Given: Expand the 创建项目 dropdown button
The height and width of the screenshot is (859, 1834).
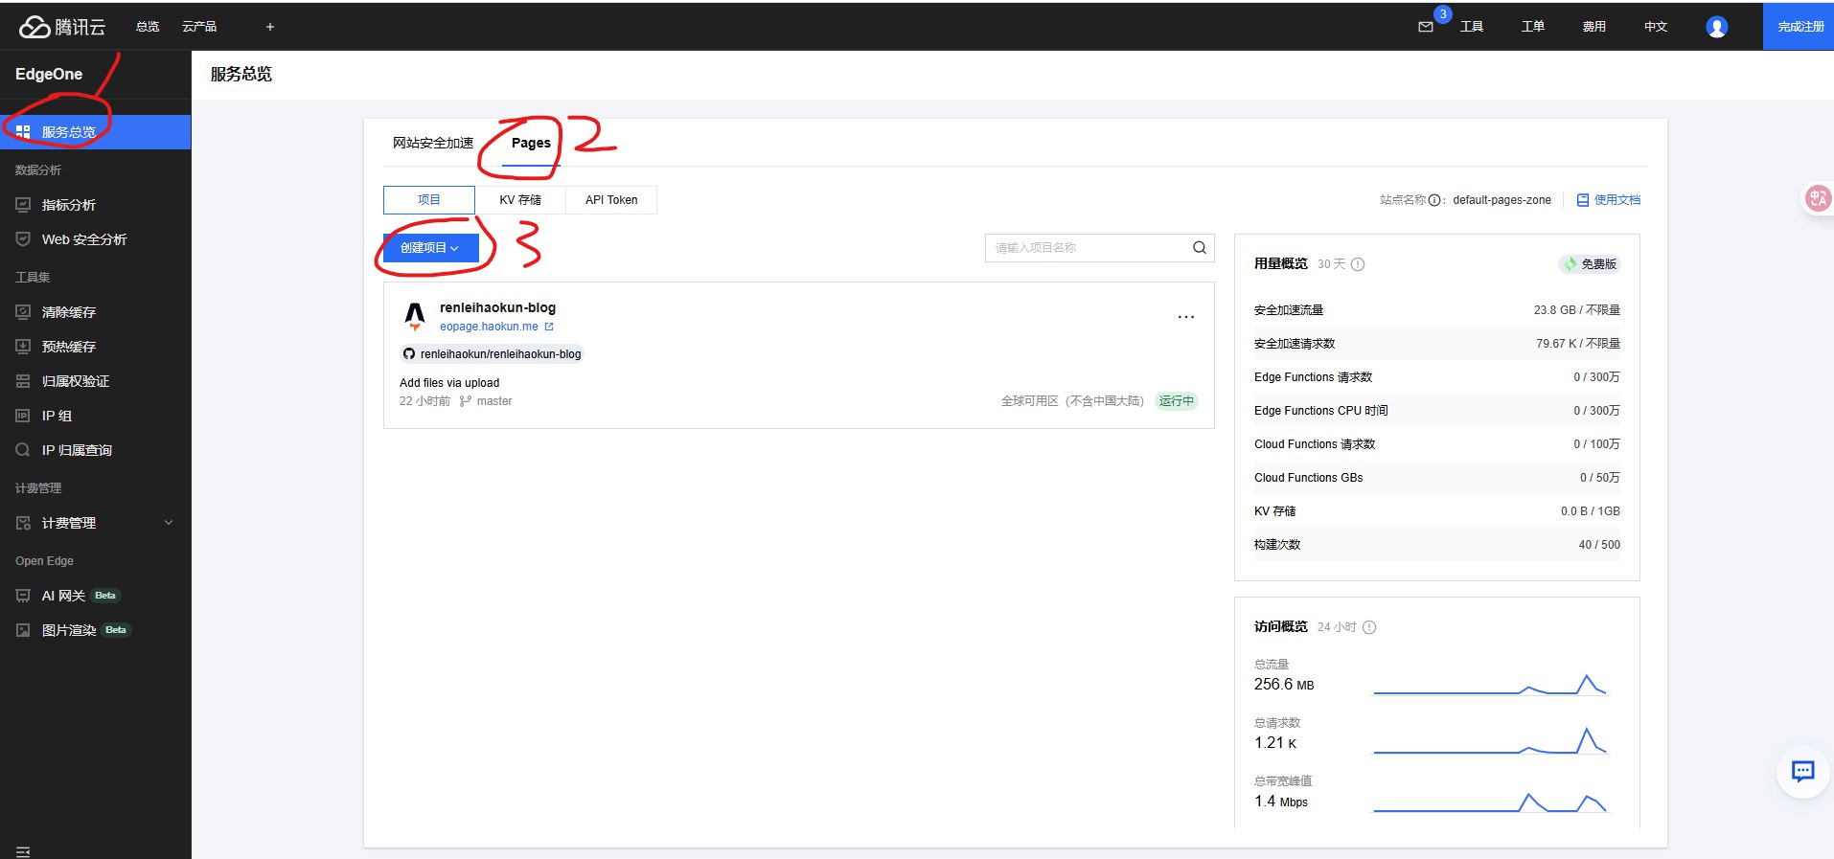Looking at the screenshot, I should point(430,248).
